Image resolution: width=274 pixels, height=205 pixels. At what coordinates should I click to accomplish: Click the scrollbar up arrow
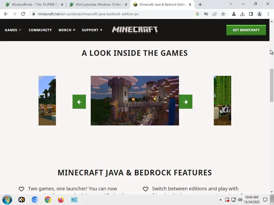click(x=272, y=21)
